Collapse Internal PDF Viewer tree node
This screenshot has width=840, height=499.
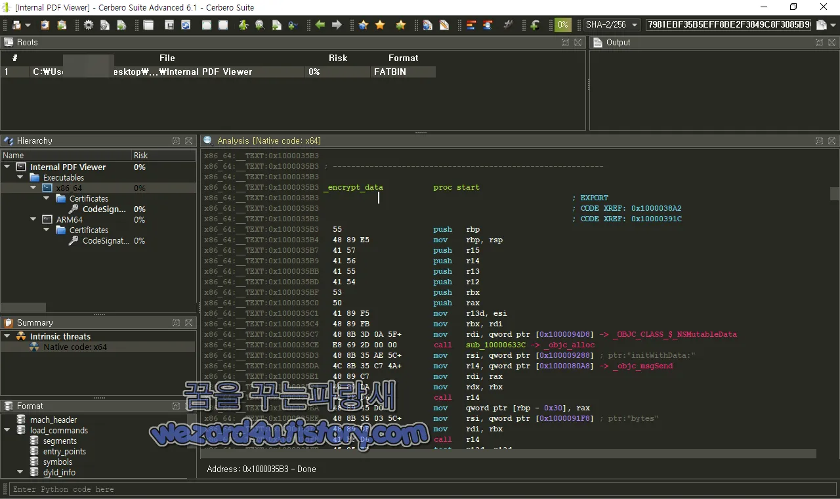7,167
